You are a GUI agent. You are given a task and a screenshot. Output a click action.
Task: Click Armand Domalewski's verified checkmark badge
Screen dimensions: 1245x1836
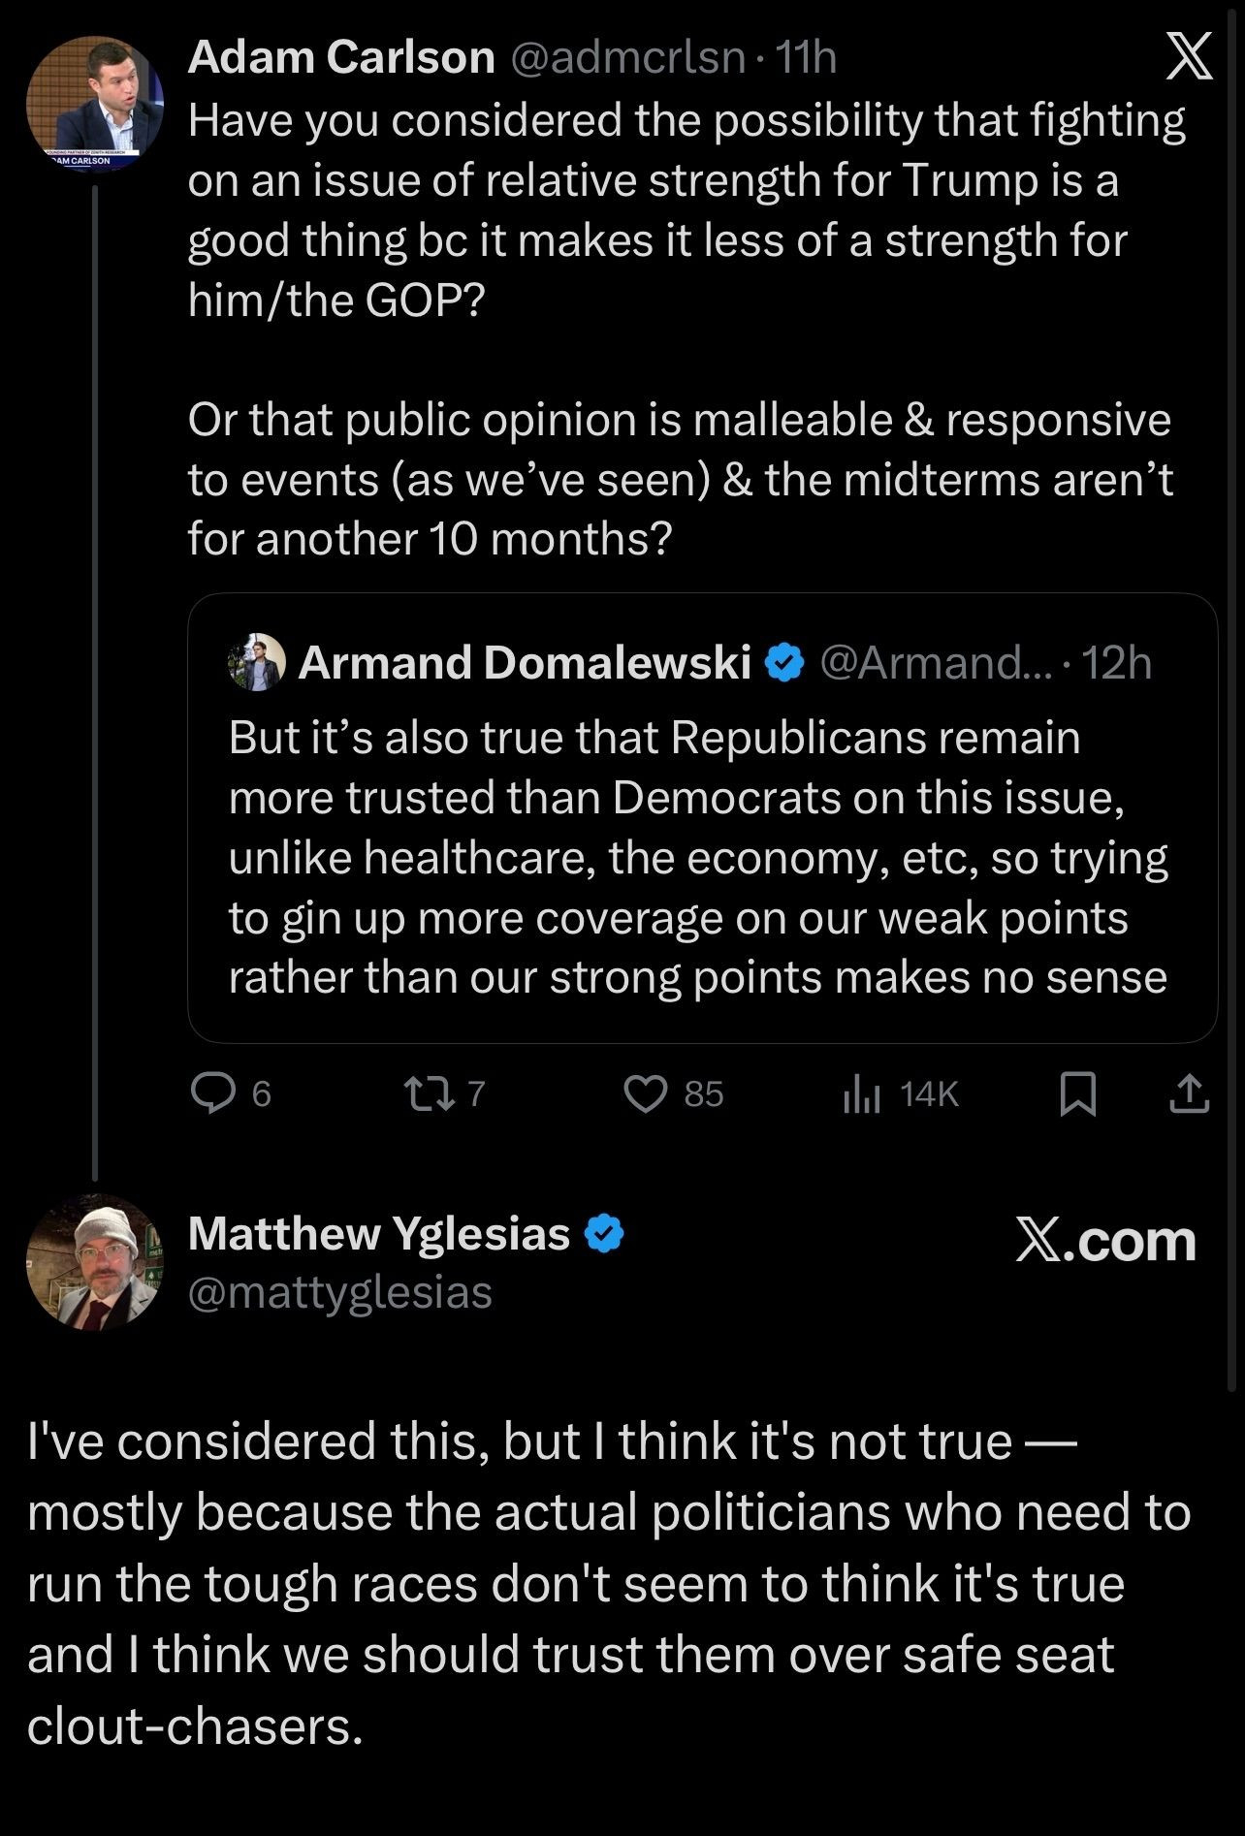click(784, 663)
